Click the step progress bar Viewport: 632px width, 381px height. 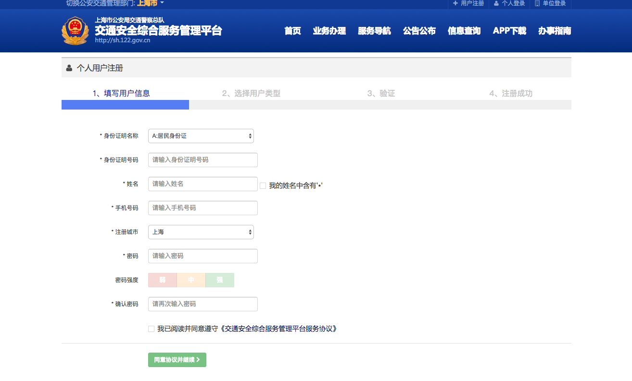(316, 105)
